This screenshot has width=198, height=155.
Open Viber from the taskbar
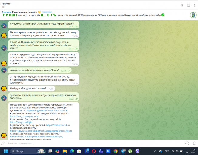point(137,151)
